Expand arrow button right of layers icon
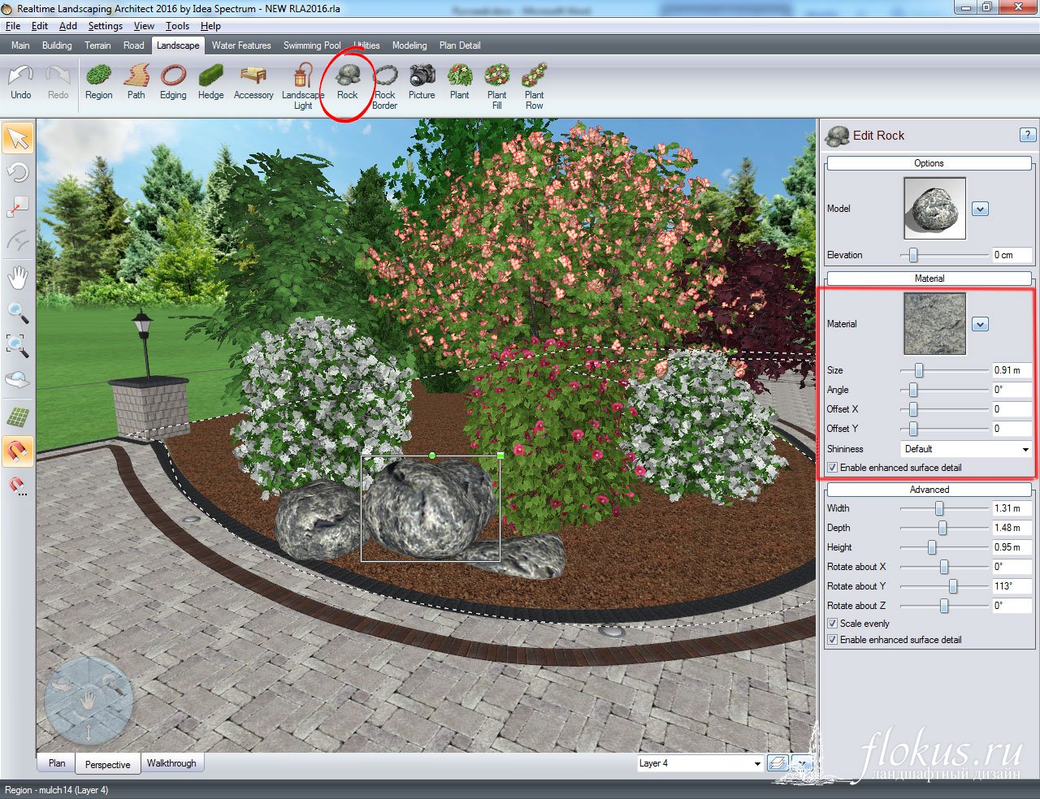 point(803,763)
